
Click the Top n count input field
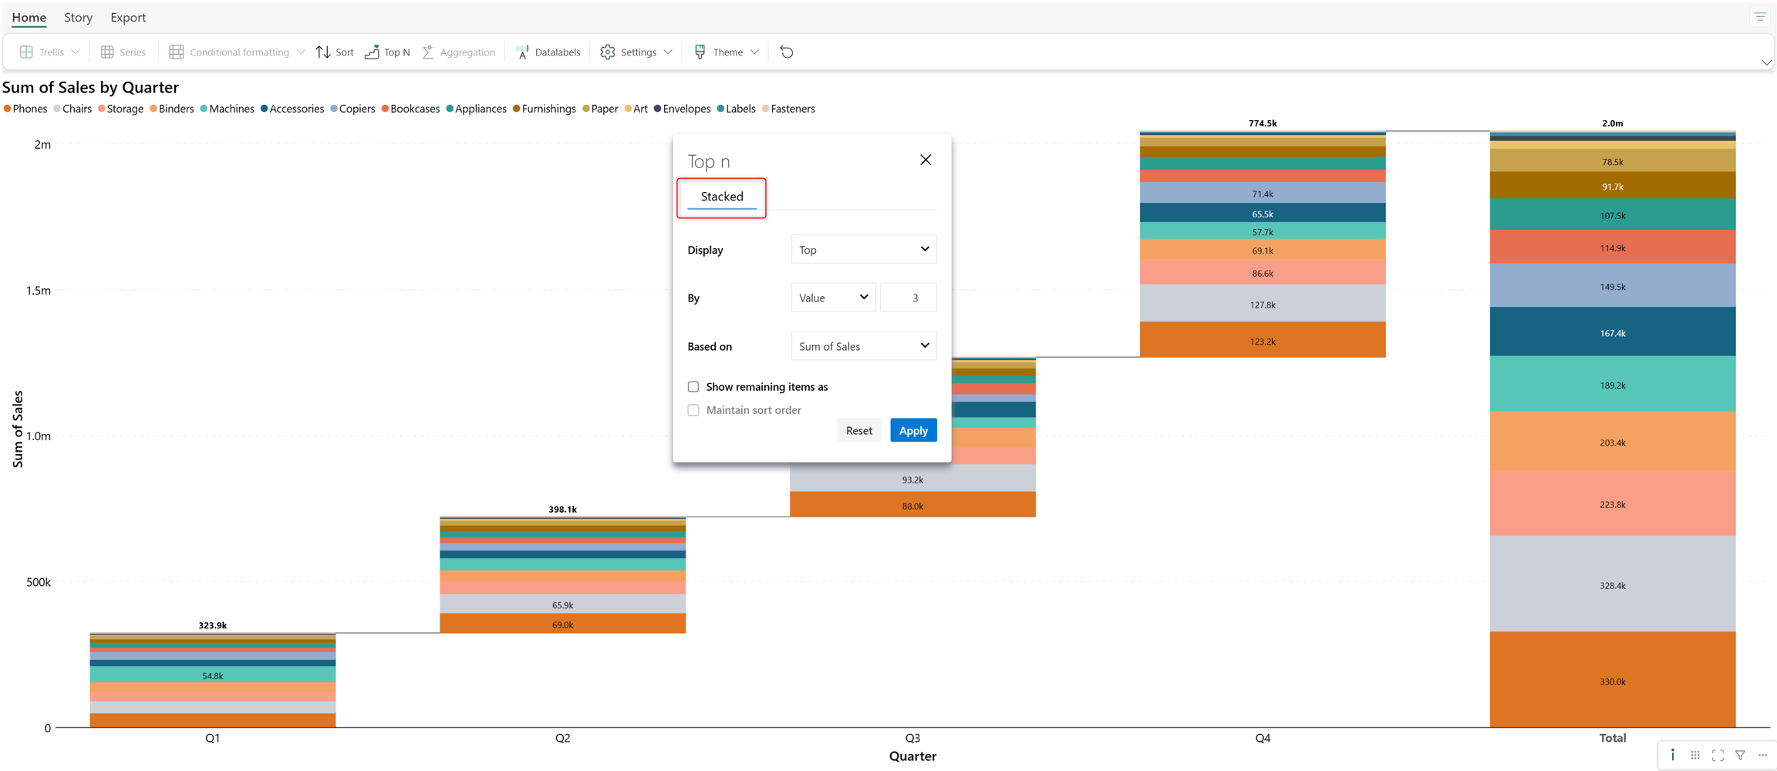click(x=909, y=298)
